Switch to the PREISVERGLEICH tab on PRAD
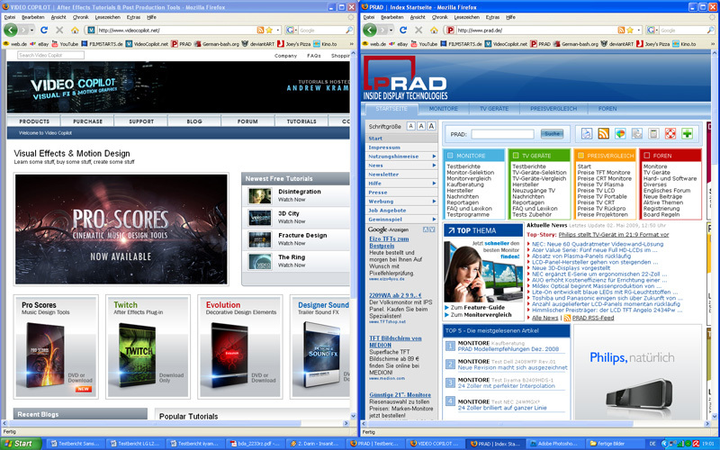The width and height of the screenshot is (720, 450). (553, 109)
